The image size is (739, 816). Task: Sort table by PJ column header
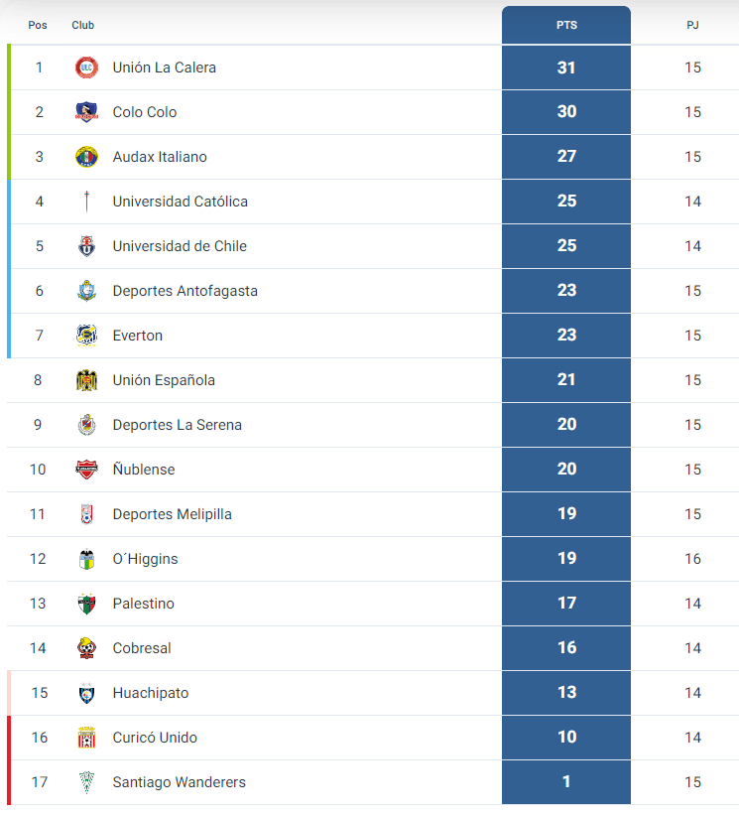click(692, 25)
